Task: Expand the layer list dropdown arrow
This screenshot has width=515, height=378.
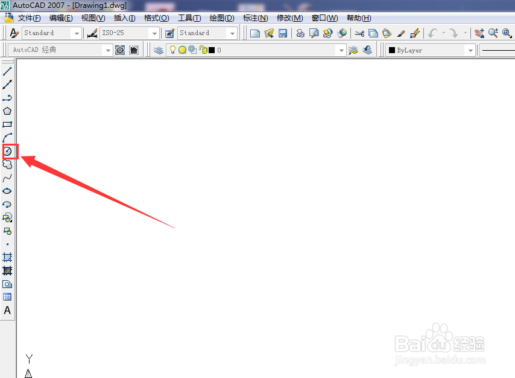Action: point(341,50)
